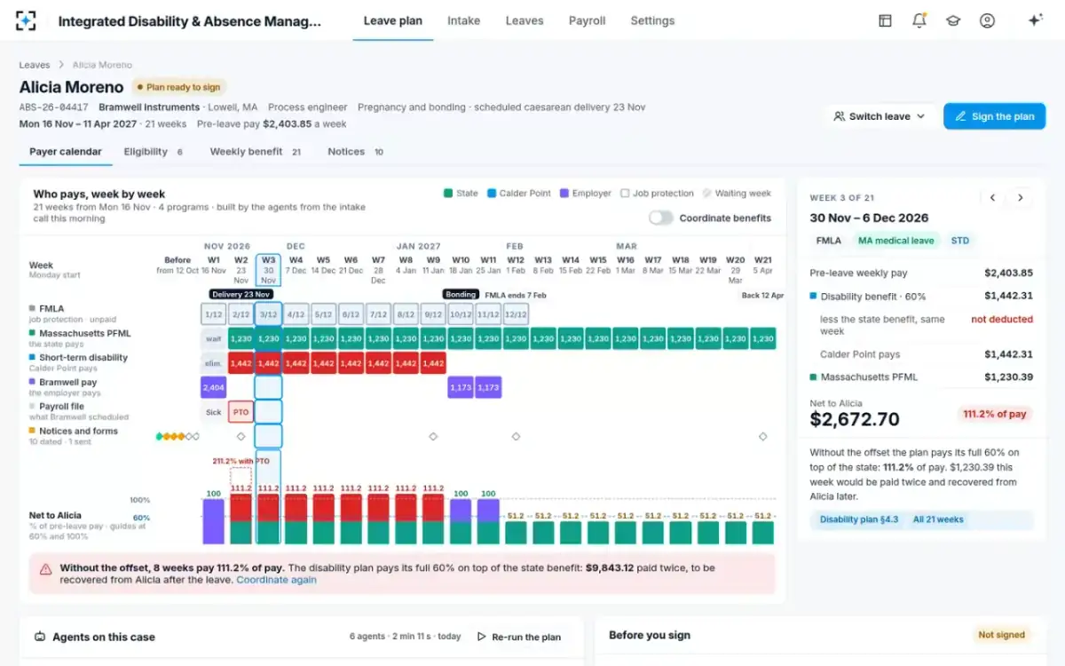Click the agents icon beside 'Agents on this case'
Viewport: 1065px width, 666px height.
click(40, 637)
